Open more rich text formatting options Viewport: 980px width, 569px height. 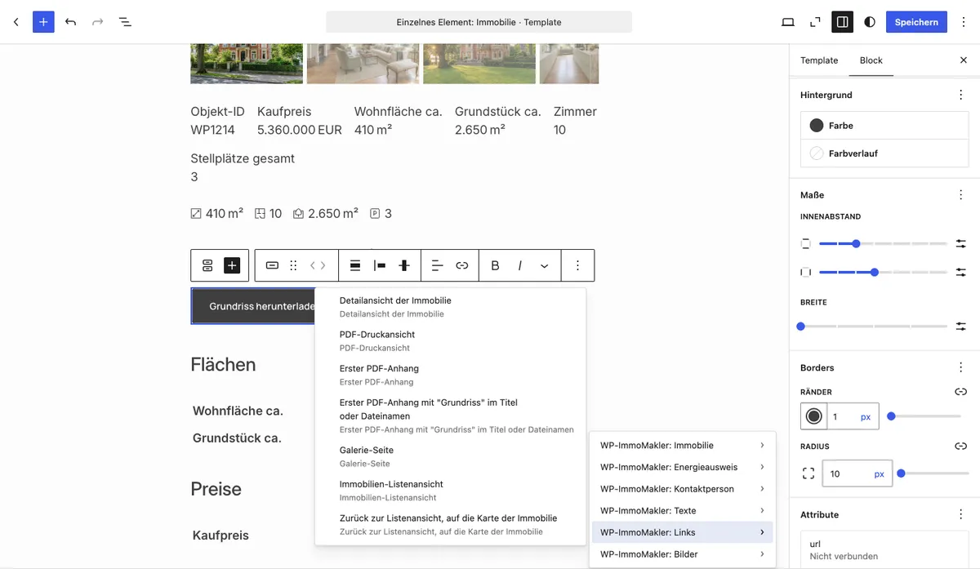pyautogui.click(x=545, y=265)
